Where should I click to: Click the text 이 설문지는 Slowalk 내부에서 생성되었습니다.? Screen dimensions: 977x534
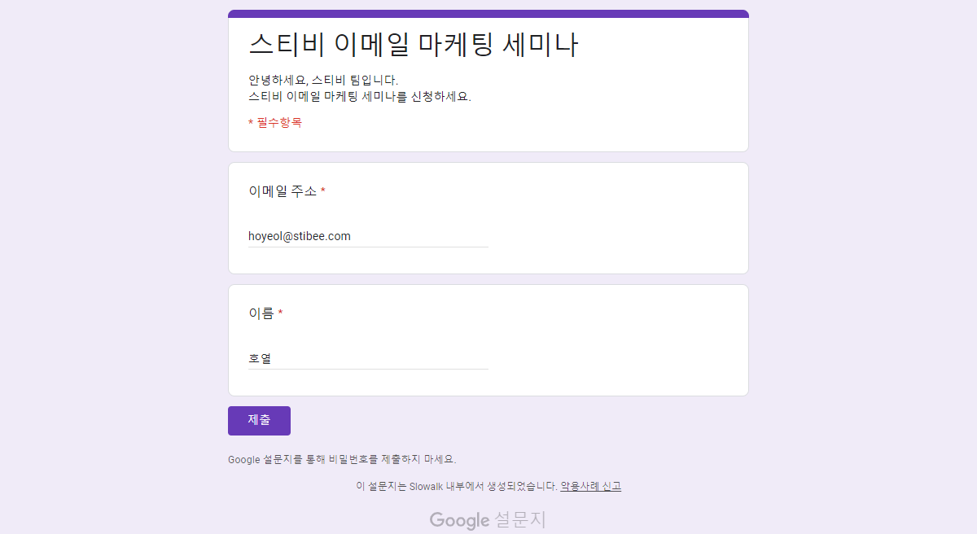(x=457, y=487)
